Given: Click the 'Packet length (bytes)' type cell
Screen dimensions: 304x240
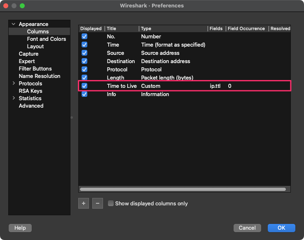Looking at the screenshot, I should [167, 78].
